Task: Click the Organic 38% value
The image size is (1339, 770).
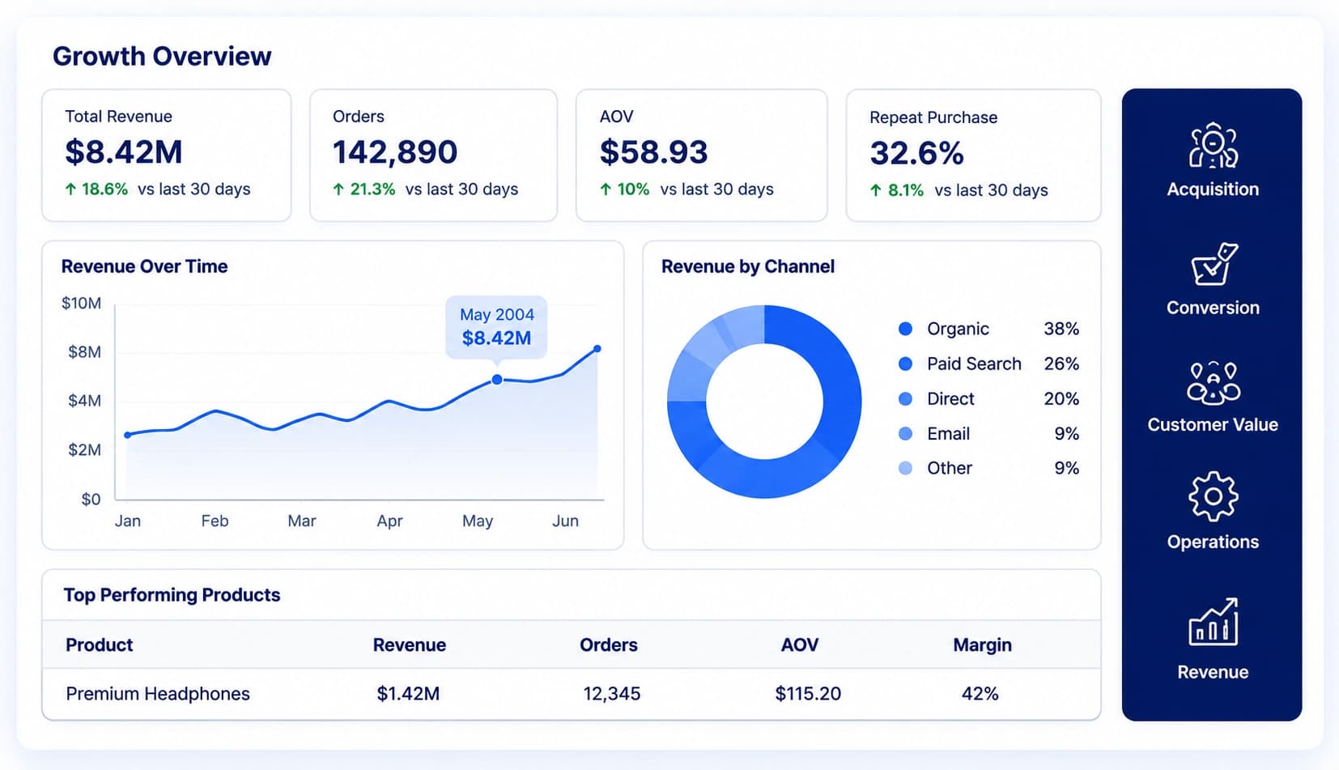Action: coord(1061,329)
